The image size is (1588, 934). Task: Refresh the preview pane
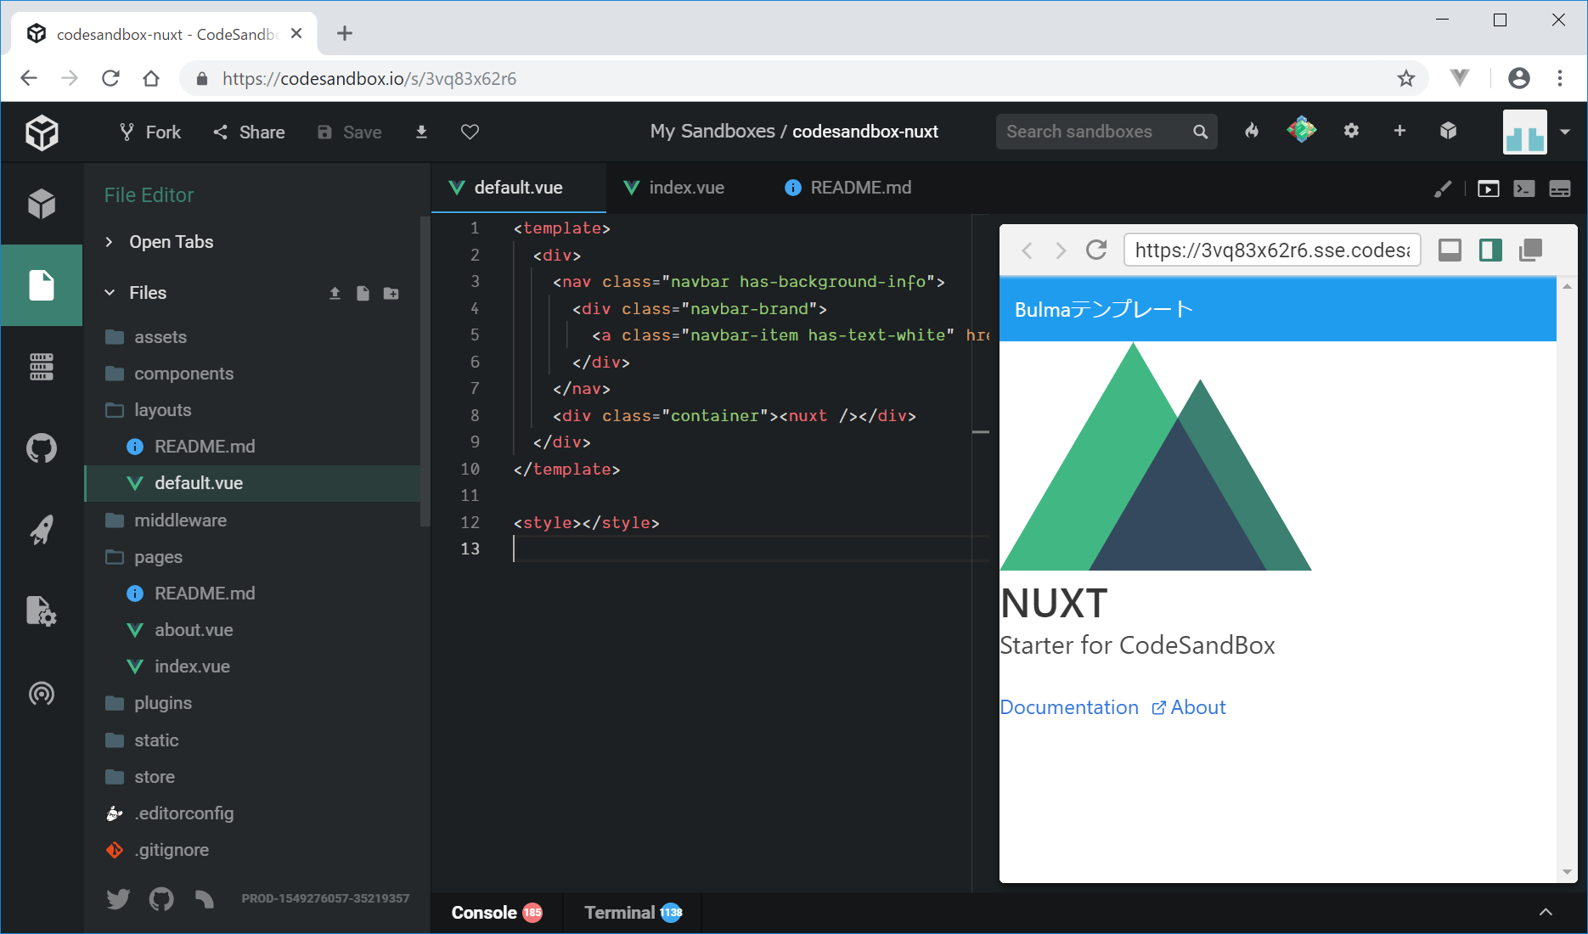tap(1096, 250)
